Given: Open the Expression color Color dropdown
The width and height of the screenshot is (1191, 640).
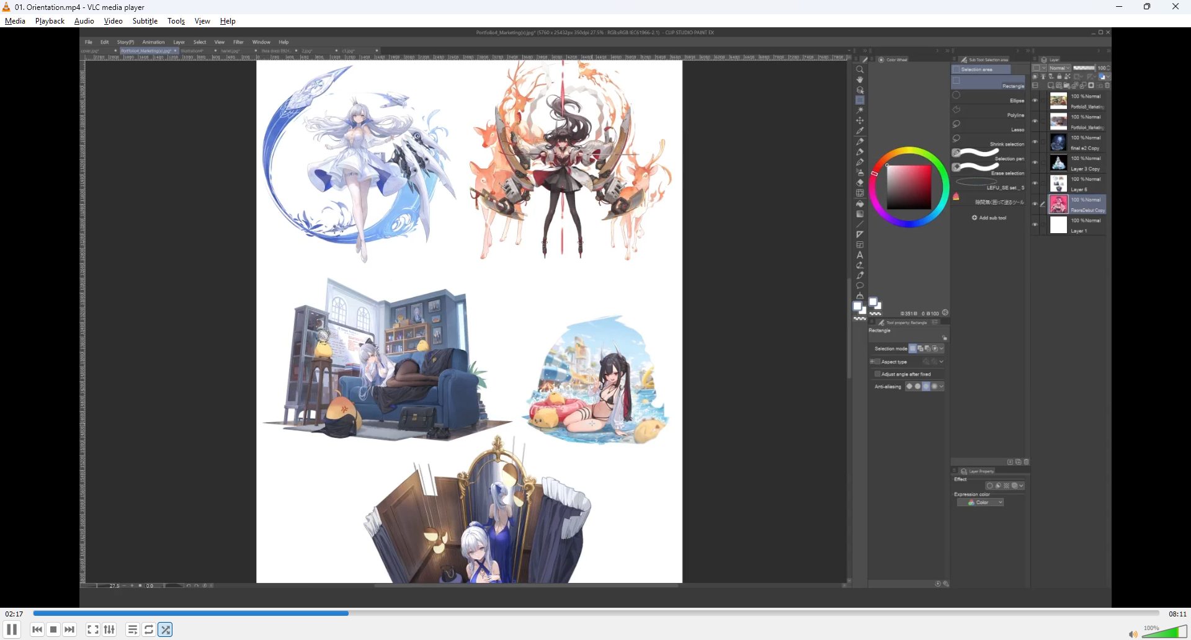Looking at the screenshot, I should (x=981, y=502).
